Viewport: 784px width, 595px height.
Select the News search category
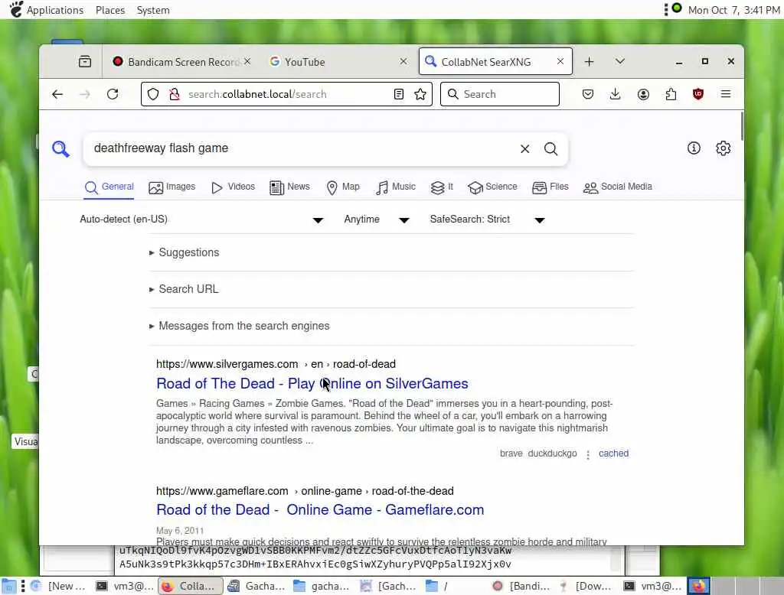[289, 187]
